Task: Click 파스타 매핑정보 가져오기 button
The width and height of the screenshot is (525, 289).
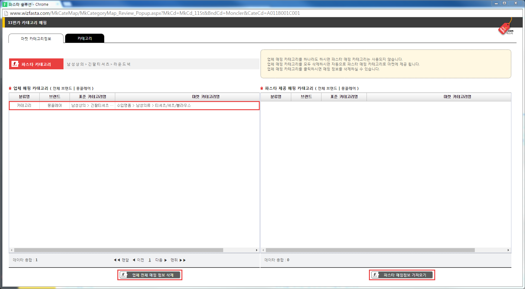Action: click(x=402, y=275)
